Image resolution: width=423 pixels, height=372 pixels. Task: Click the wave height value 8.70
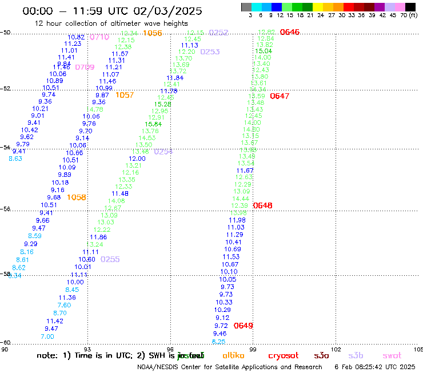click(x=60, y=313)
